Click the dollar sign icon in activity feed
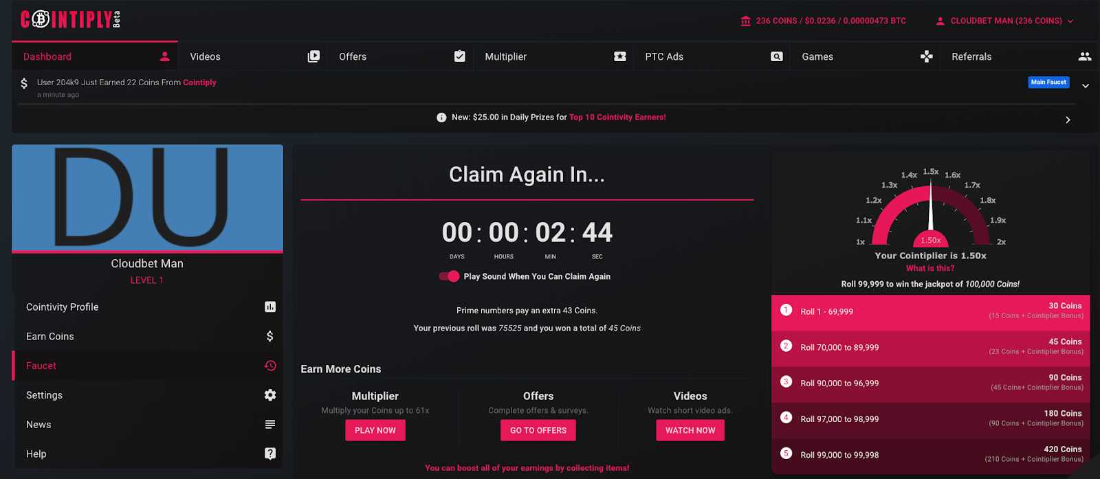Screen dimensions: 1100x479 pos(24,83)
